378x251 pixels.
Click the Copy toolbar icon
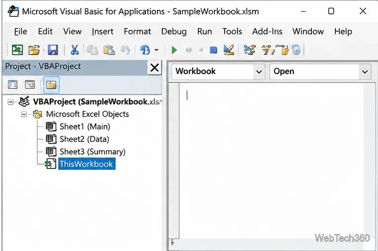[x=93, y=50]
